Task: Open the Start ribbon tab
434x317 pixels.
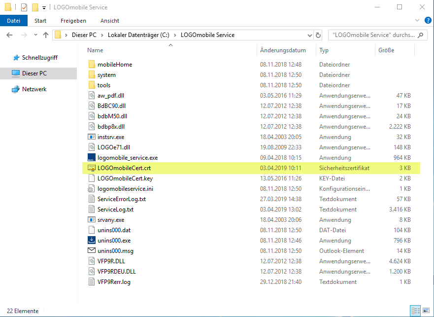Action: click(40, 21)
